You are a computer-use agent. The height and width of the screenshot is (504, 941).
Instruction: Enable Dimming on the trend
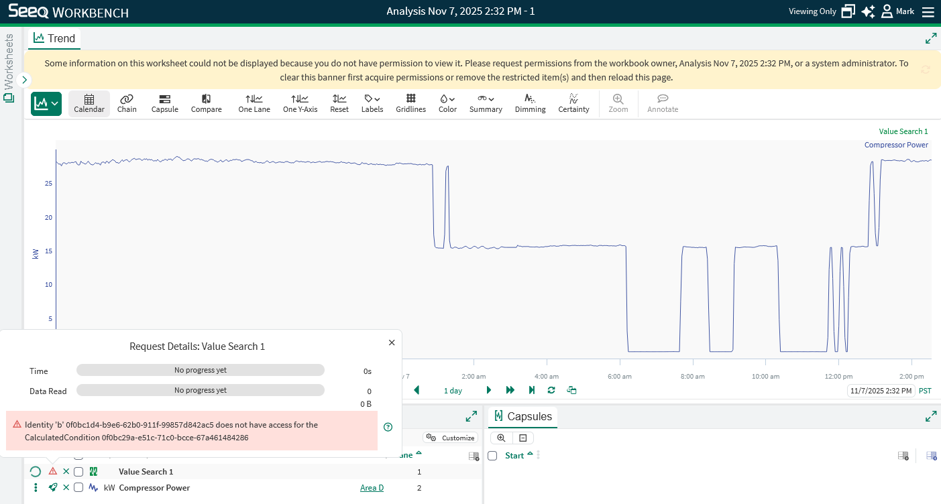coord(530,103)
